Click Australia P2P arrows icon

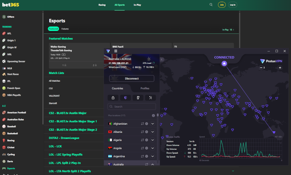pyautogui.click(x=147, y=164)
